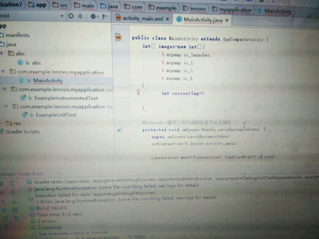Image resolution: width=319 pixels, height=239 pixels.
Task: Select the 'app' breadcrumb folder
Action: coord(37,4)
